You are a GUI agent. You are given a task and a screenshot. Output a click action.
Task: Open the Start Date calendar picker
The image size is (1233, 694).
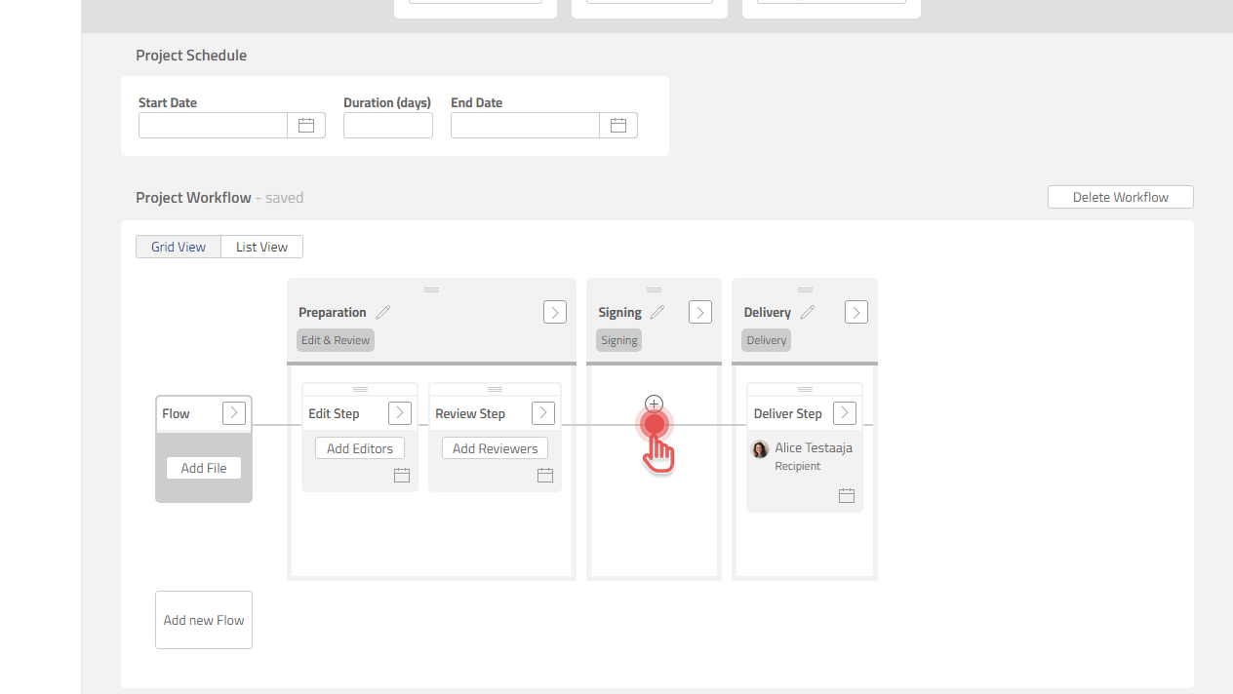click(306, 126)
